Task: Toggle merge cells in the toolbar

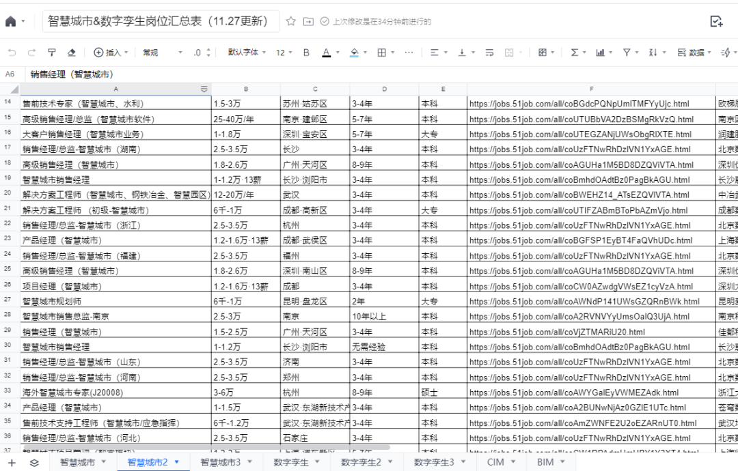Action: tap(508, 51)
